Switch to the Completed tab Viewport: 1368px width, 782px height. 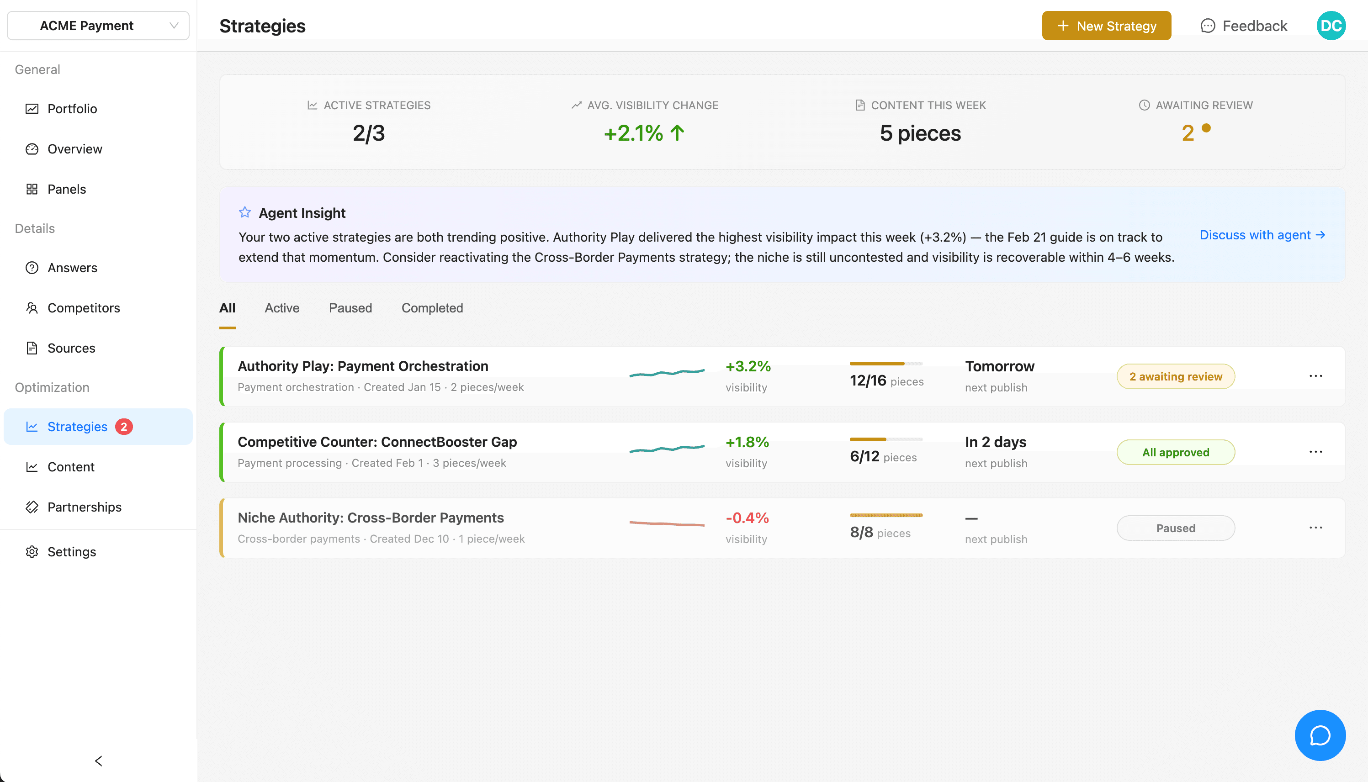[432, 308]
